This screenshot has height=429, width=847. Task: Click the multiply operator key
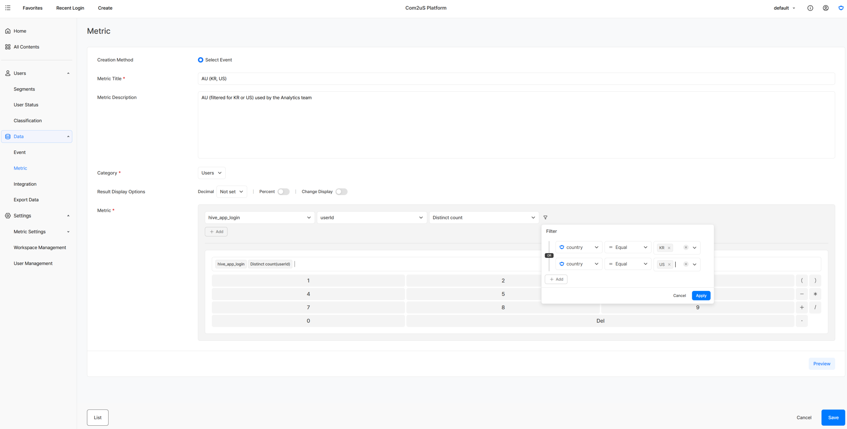(815, 294)
